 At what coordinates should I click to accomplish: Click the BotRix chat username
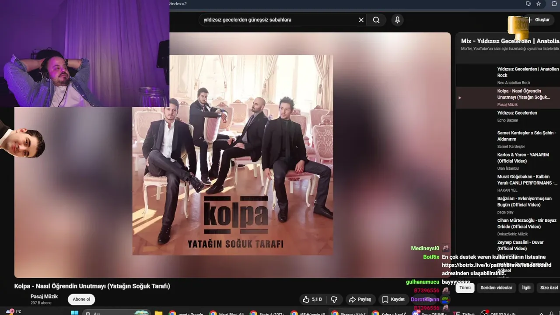coord(431,257)
